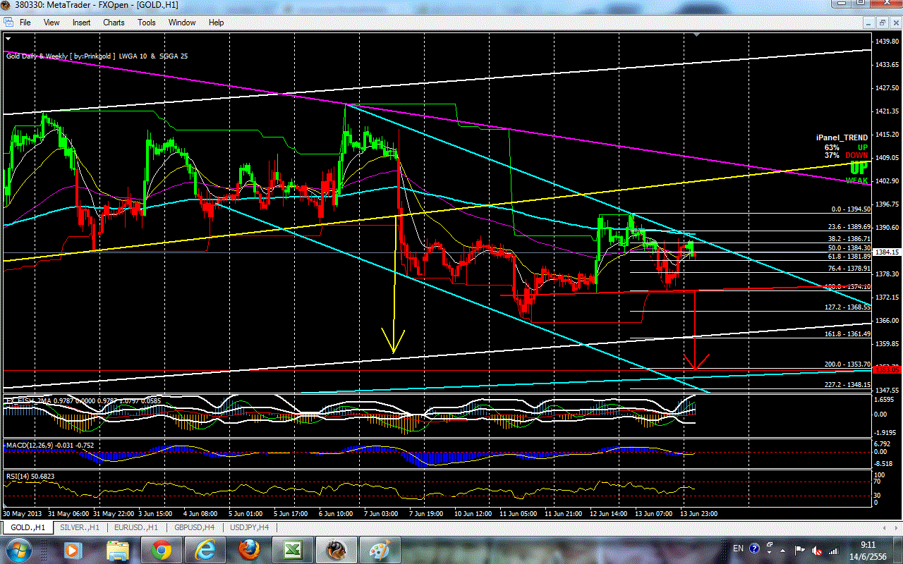Click the Fibonacci 23.6 - 1389.69 label

(x=849, y=227)
